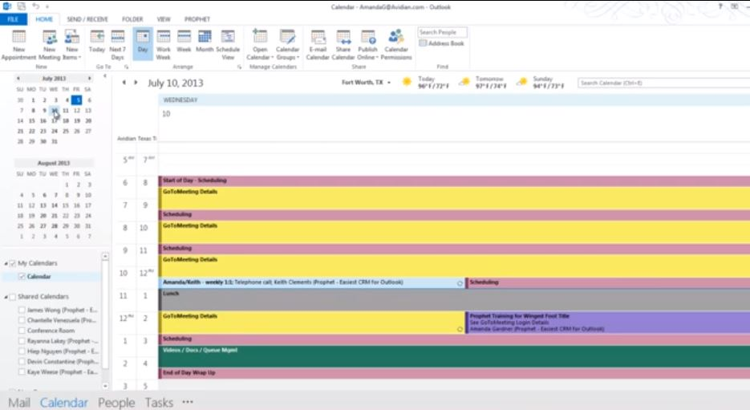
Task: Select Start of Day - Scheduling appointment
Action: [x=454, y=181]
